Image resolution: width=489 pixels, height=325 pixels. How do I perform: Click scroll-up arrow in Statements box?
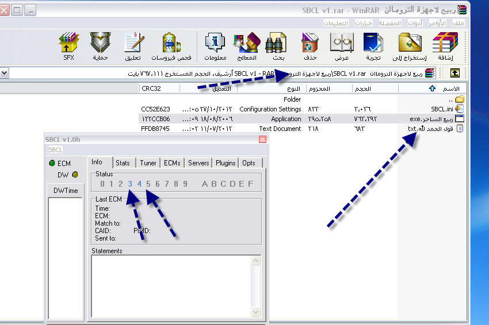(256, 261)
